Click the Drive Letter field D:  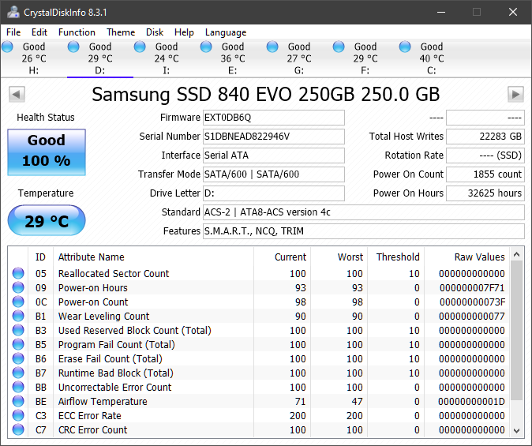[x=274, y=193]
